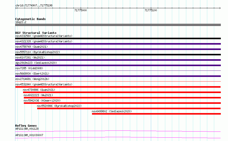Click the thin red line under esv2714681

click(118, 81)
